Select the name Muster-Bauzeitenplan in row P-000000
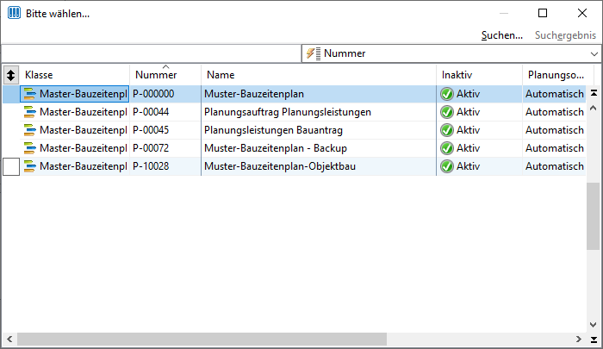Screen dimensions: 603x349 tap(254, 94)
